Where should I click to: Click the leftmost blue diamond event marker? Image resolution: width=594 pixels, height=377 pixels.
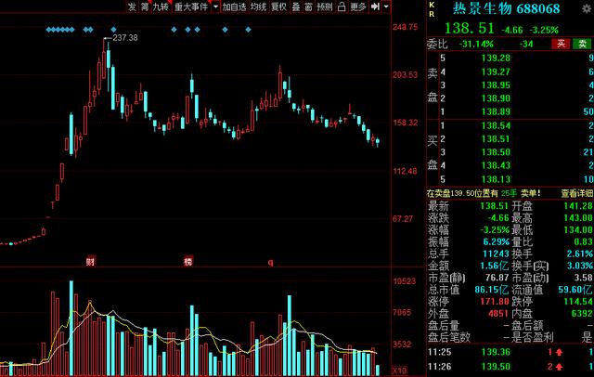pos(48,29)
